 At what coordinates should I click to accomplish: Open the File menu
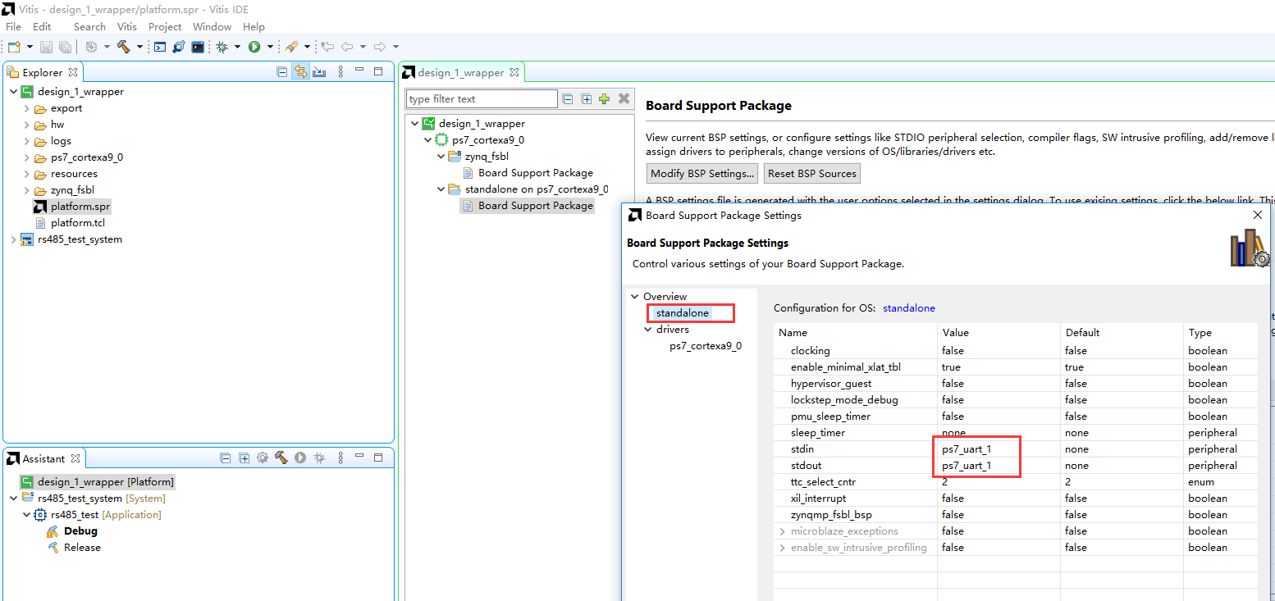point(13,26)
